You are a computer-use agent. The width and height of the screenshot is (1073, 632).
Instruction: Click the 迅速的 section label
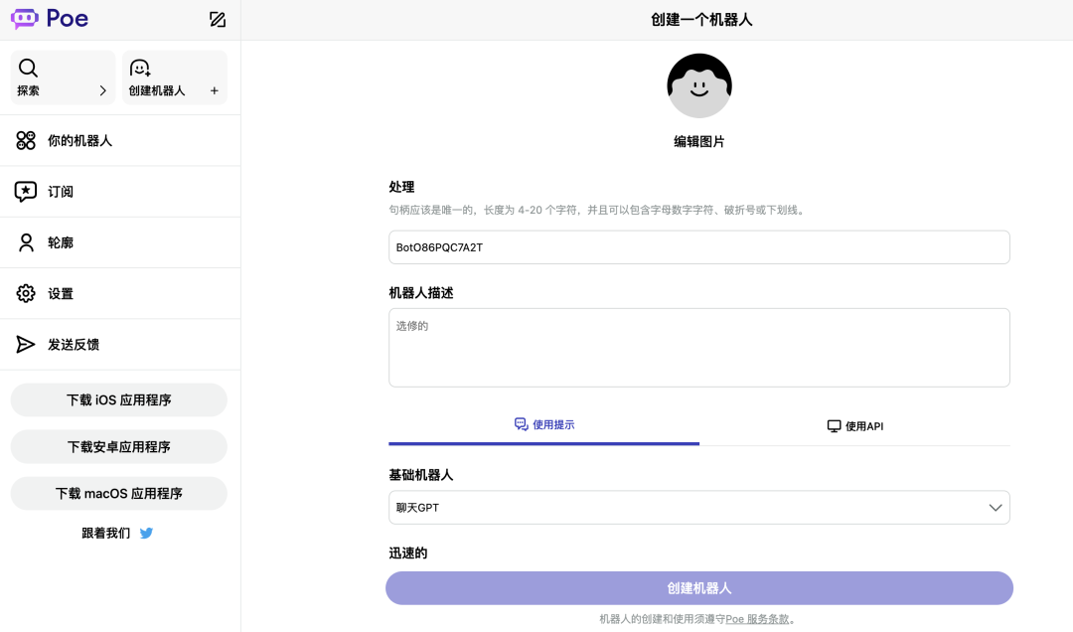click(408, 553)
